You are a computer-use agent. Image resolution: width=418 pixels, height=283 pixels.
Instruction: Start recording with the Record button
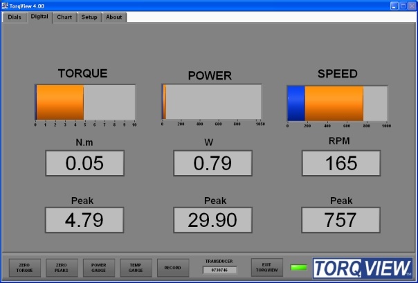tap(173, 268)
